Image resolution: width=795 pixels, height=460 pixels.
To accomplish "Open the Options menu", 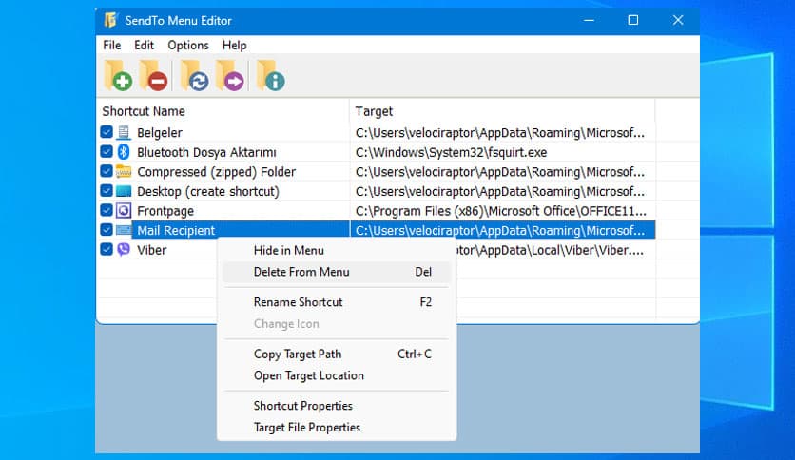I will pyautogui.click(x=188, y=45).
